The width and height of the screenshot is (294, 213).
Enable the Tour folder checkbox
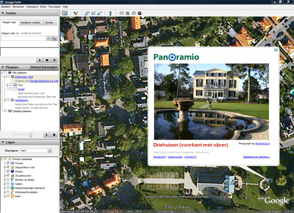11,85
